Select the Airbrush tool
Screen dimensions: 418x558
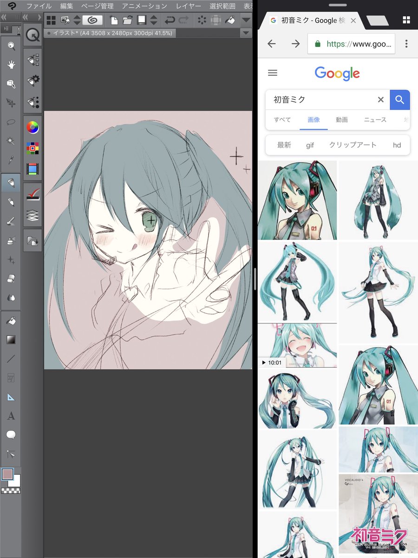click(x=11, y=240)
